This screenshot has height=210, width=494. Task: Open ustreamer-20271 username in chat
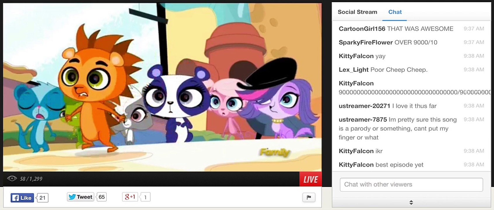[x=364, y=106]
